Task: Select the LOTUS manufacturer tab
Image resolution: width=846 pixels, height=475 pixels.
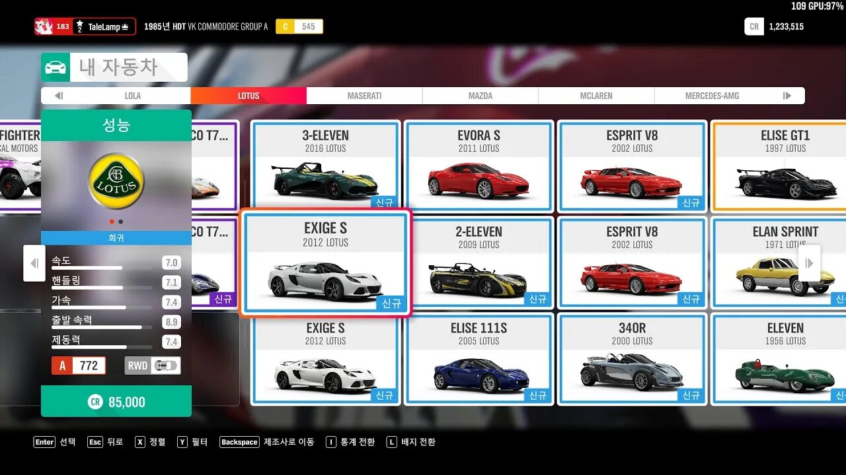Action: (249, 96)
